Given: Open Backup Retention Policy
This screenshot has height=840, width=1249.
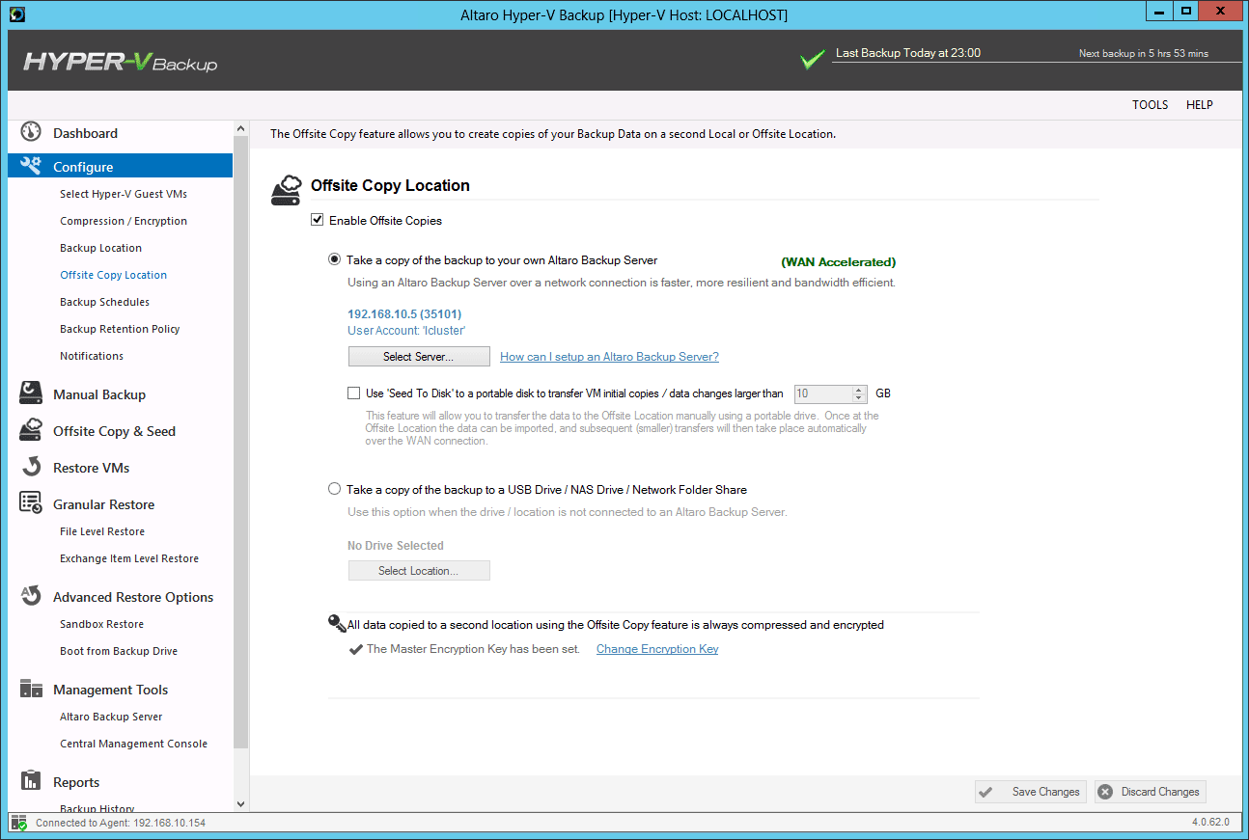Looking at the screenshot, I should pyautogui.click(x=120, y=329).
